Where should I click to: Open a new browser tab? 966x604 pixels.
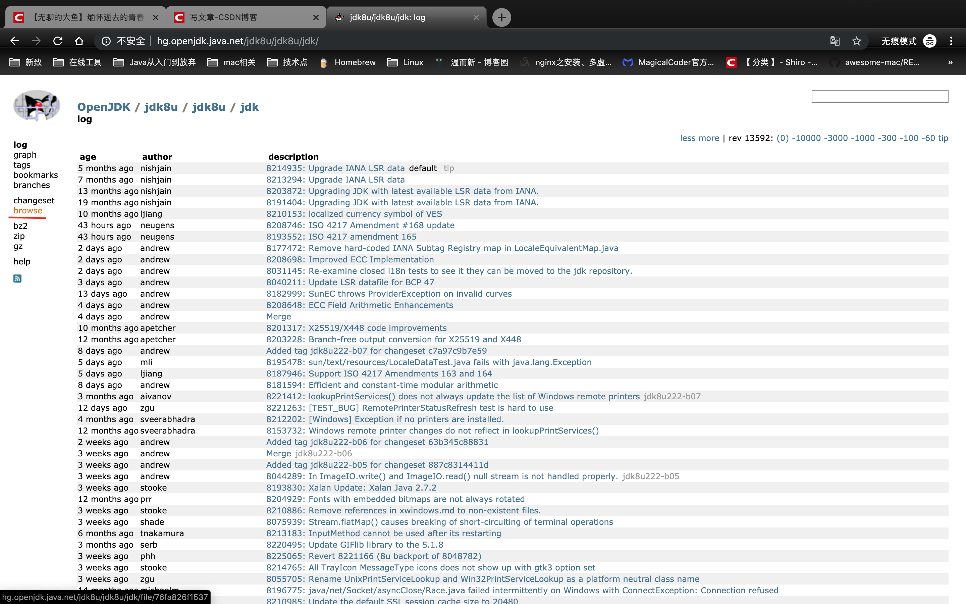[x=501, y=17]
